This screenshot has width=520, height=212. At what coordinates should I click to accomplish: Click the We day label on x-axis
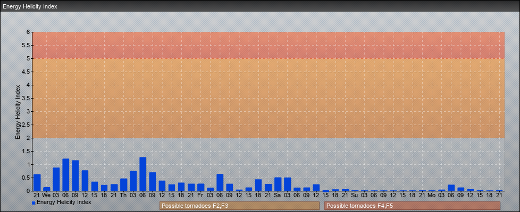[46, 196]
